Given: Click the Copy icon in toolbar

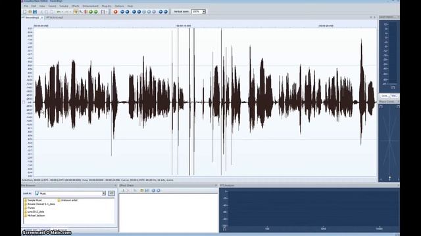Looking at the screenshot, I should point(46,12).
